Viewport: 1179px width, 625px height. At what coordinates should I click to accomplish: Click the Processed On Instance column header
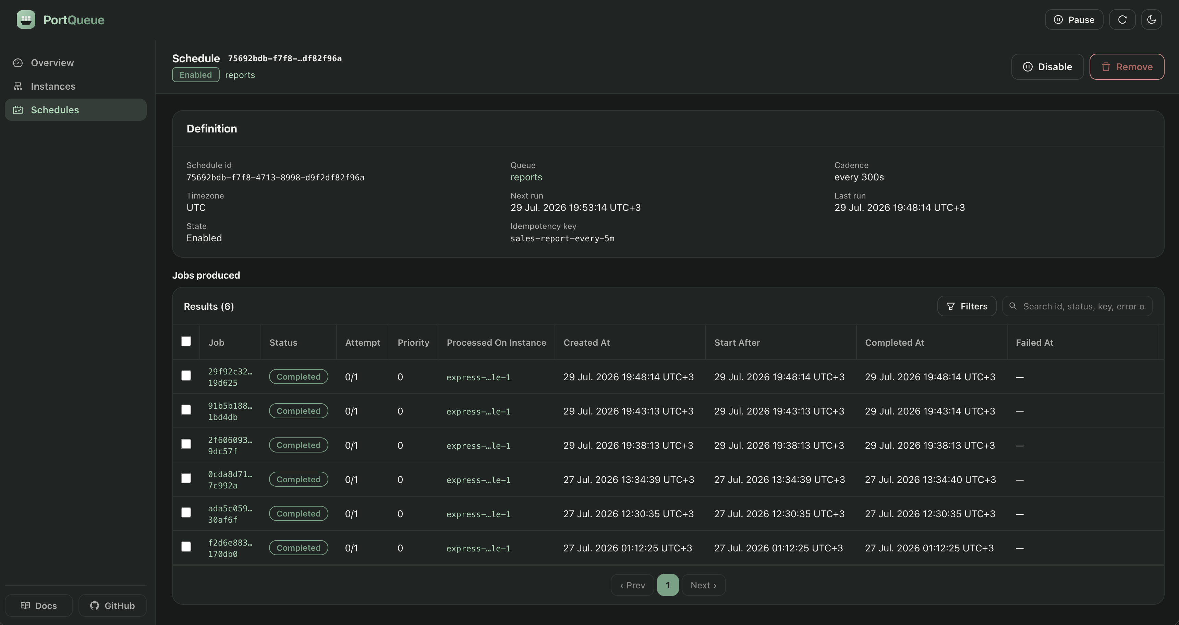[496, 343]
